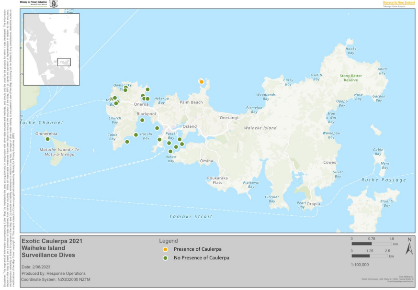Viewport: 418px width, 290px height.
Task: Click the 'Palm Beach' place label
Action: pyautogui.click(x=191, y=102)
